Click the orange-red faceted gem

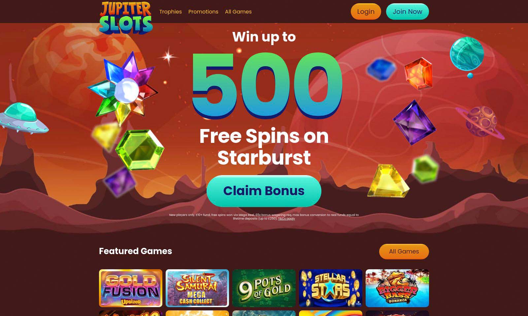coord(418,73)
